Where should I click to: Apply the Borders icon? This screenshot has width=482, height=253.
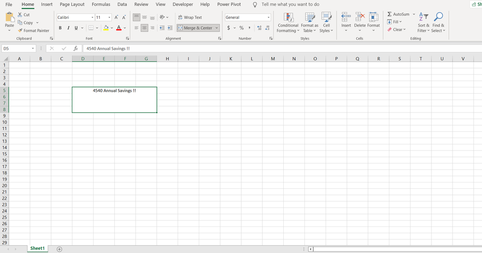(x=91, y=28)
